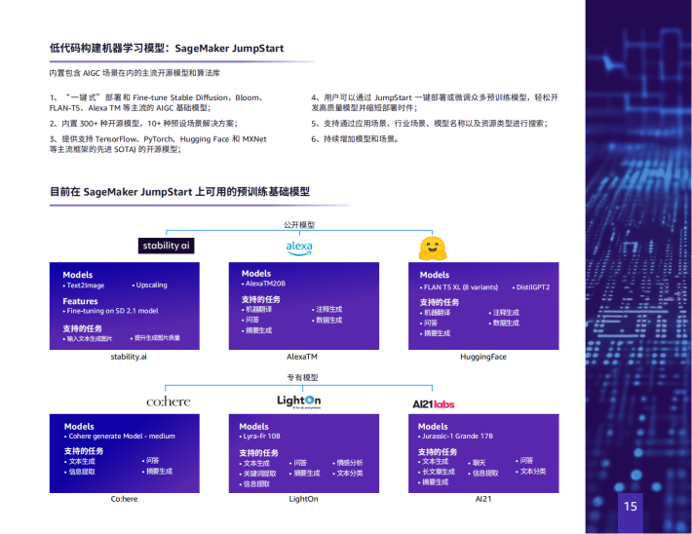692x534 pixels.
Task: Click the 'HuggingFace' caption
Action: pos(483,357)
